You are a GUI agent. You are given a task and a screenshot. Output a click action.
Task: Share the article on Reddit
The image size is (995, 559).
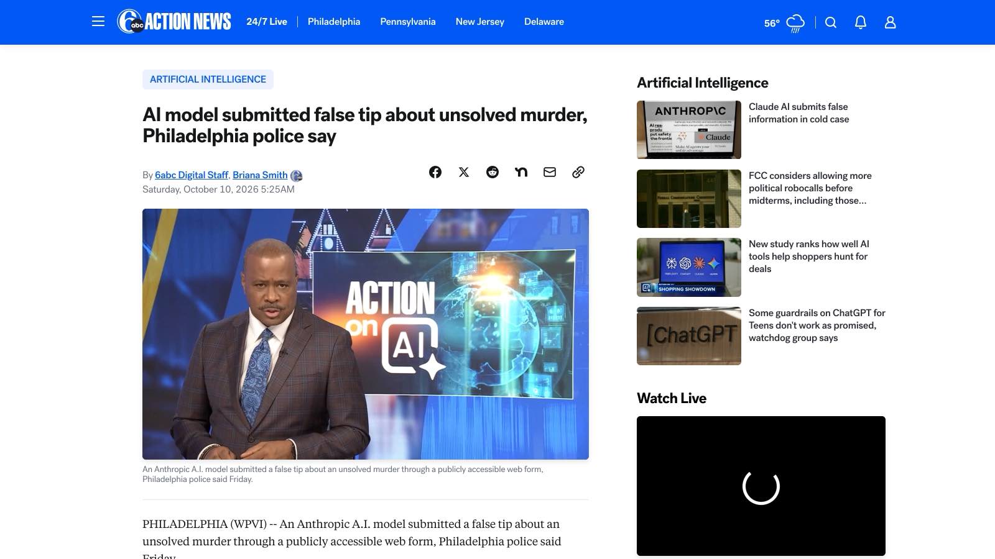(493, 172)
